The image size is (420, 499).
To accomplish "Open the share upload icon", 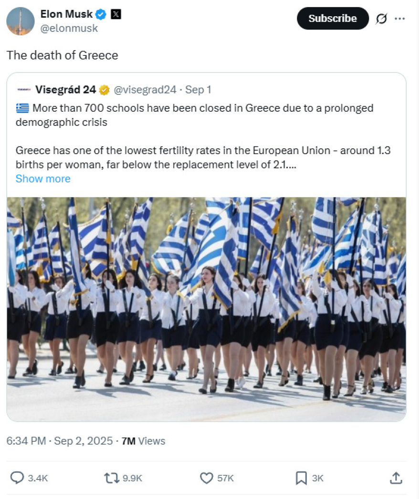I will click(396, 478).
